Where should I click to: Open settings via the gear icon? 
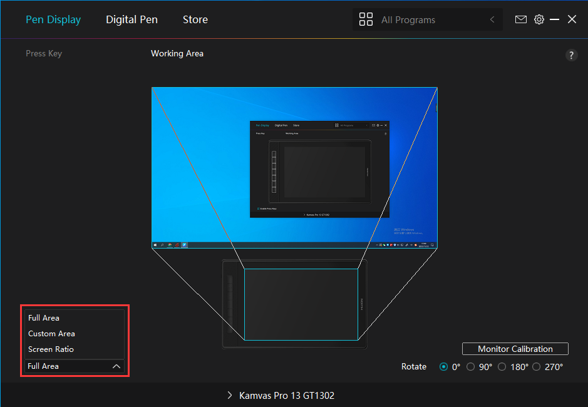pos(539,19)
